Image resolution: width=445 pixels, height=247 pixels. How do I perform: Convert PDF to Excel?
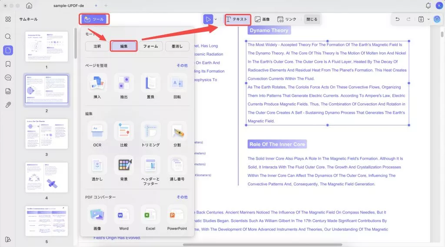(150, 214)
